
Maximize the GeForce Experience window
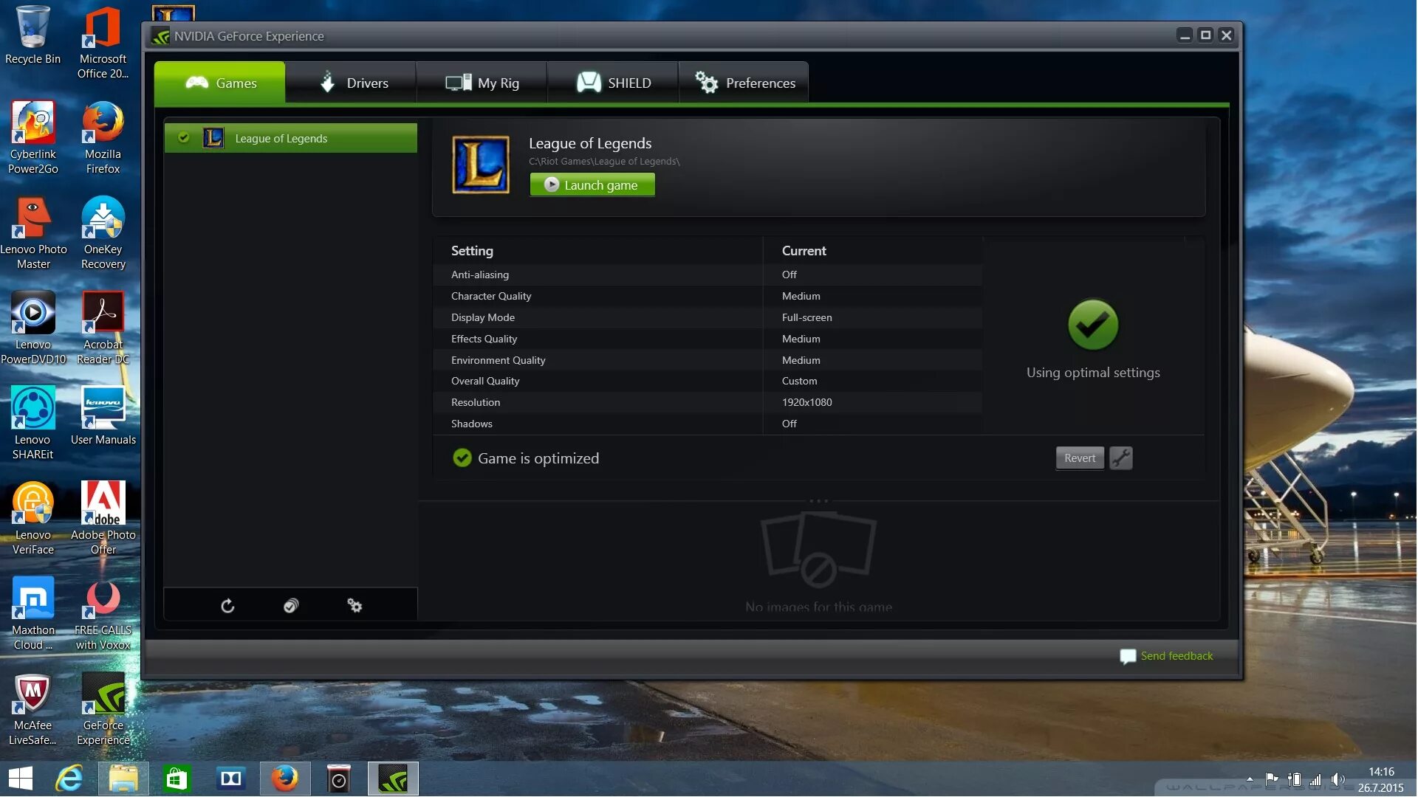click(x=1205, y=35)
